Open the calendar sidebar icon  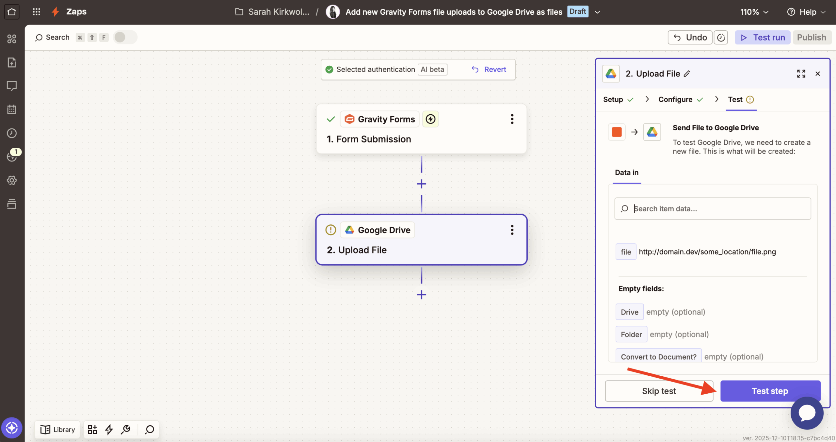12,109
